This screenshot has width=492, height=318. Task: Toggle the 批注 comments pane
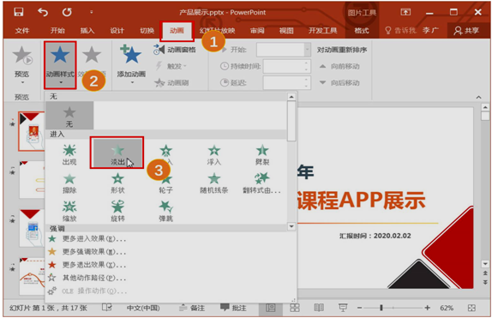(x=233, y=308)
